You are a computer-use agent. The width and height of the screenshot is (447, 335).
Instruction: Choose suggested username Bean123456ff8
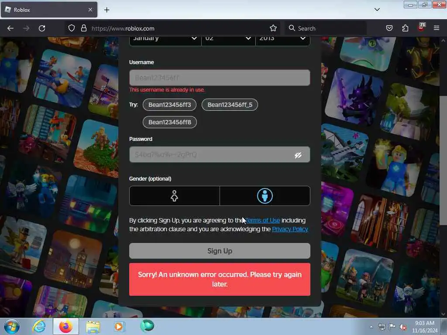[x=170, y=122]
